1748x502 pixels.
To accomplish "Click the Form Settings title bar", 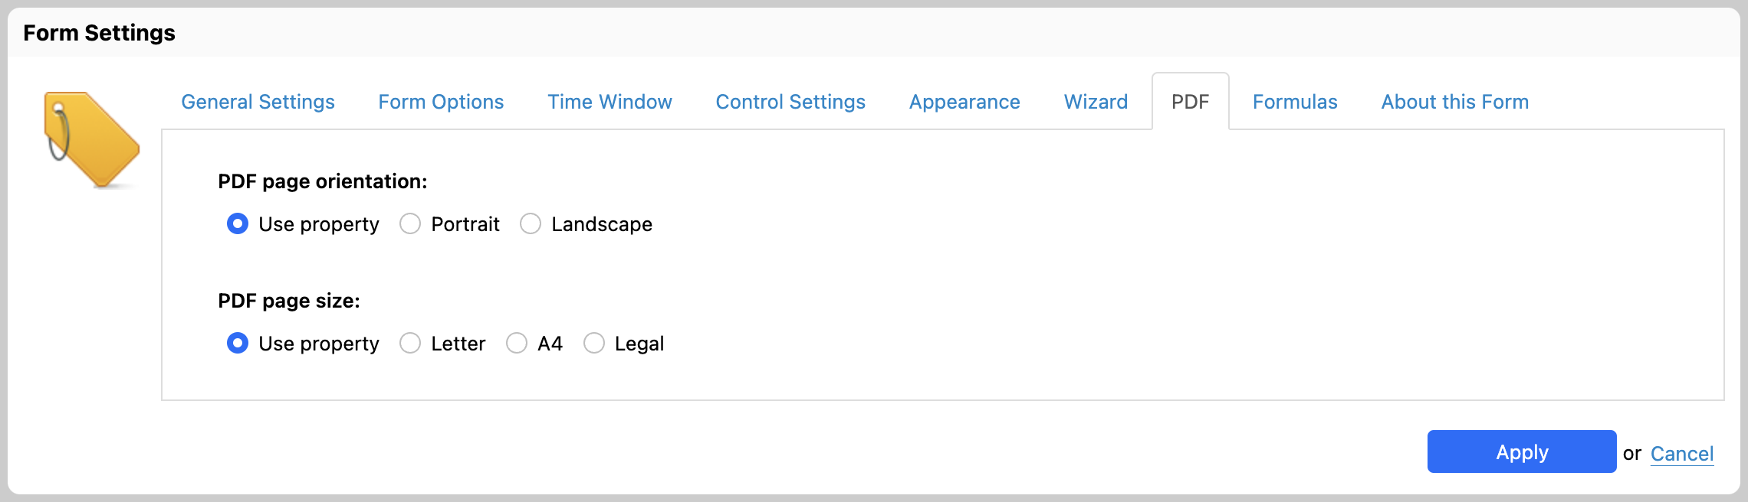I will [874, 33].
